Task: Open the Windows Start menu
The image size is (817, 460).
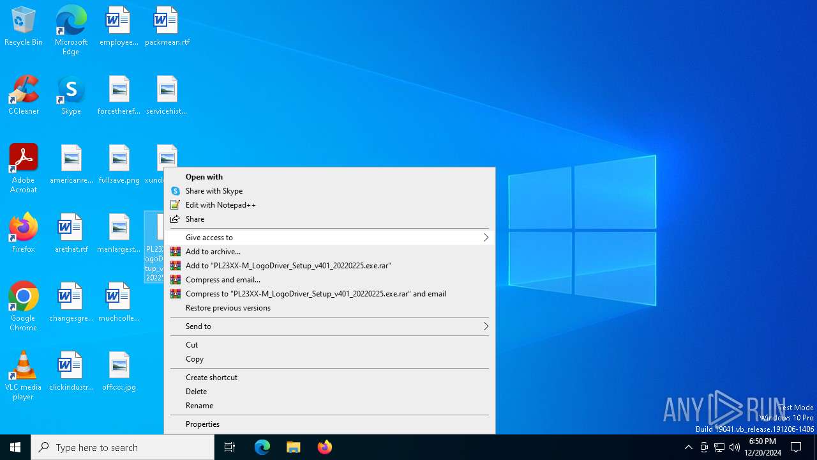Action: [15, 447]
